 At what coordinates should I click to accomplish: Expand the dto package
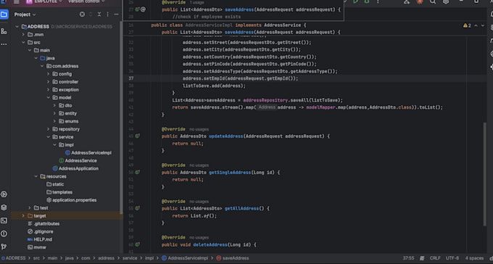pos(54,105)
